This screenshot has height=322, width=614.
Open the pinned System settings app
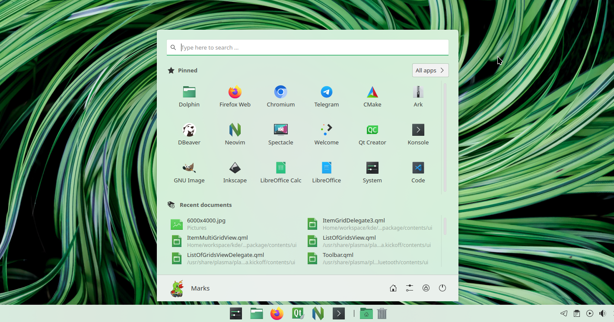[x=372, y=172]
